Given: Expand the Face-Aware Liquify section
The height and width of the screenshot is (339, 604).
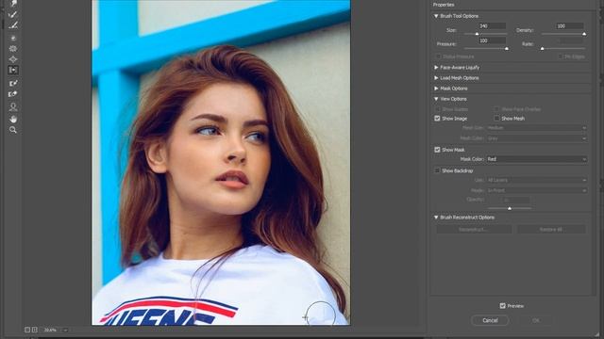Looking at the screenshot, I should [436, 67].
